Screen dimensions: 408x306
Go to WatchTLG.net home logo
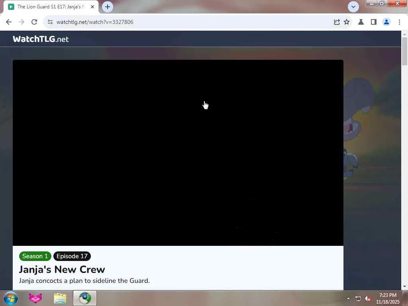41,39
